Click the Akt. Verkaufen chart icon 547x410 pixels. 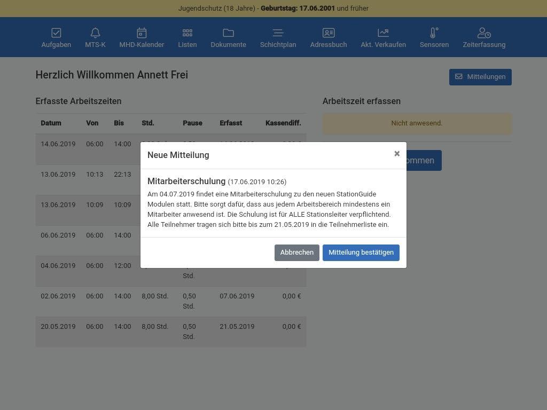(384, 33)
